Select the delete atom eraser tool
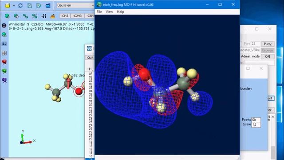This screenshot has width=284, height=160. [16, 16]
